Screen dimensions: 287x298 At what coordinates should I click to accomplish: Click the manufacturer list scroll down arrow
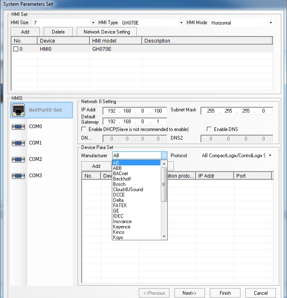click(164, 237)
